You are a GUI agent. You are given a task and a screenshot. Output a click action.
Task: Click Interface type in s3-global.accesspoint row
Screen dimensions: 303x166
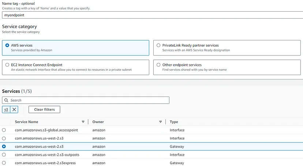point(177,130)
